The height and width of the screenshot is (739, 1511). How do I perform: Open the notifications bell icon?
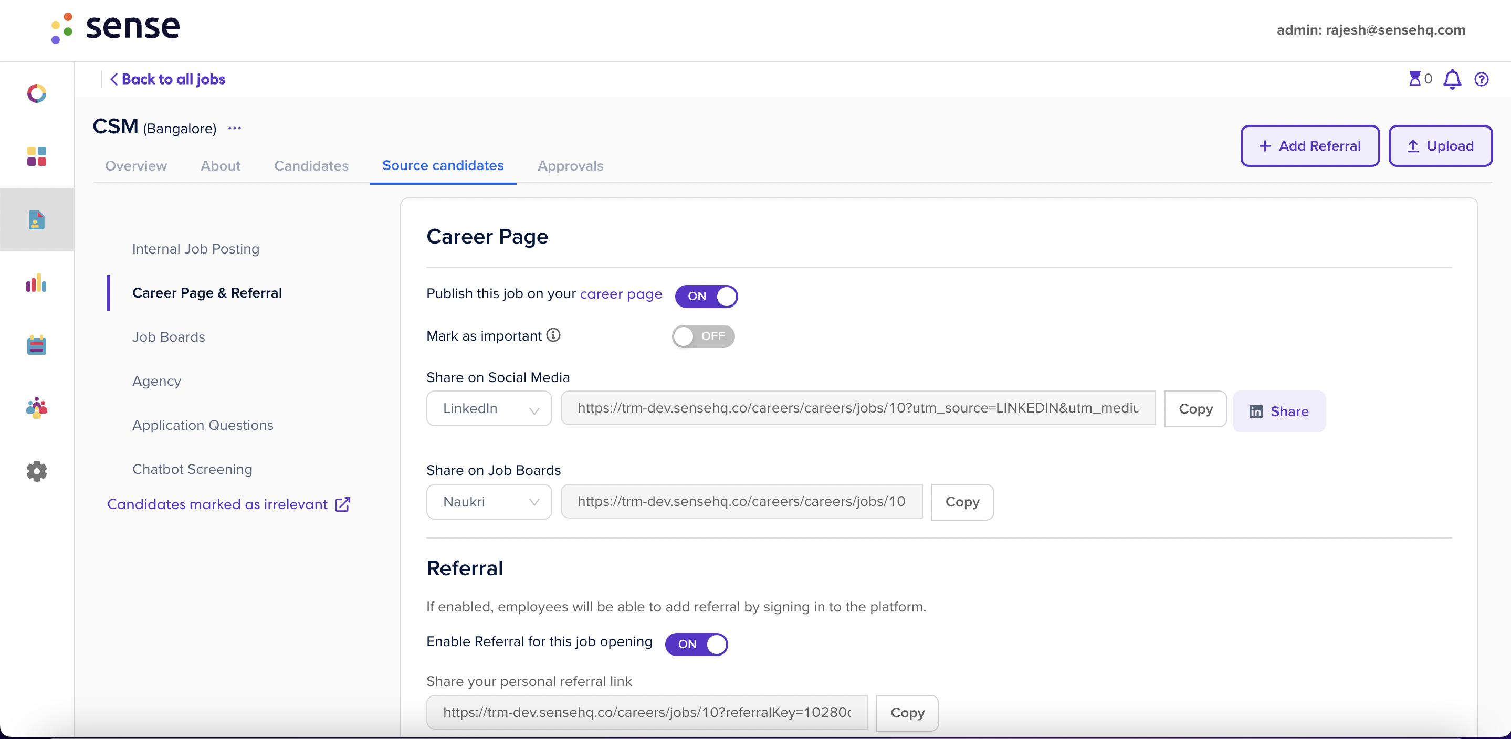coord(1452,79)
